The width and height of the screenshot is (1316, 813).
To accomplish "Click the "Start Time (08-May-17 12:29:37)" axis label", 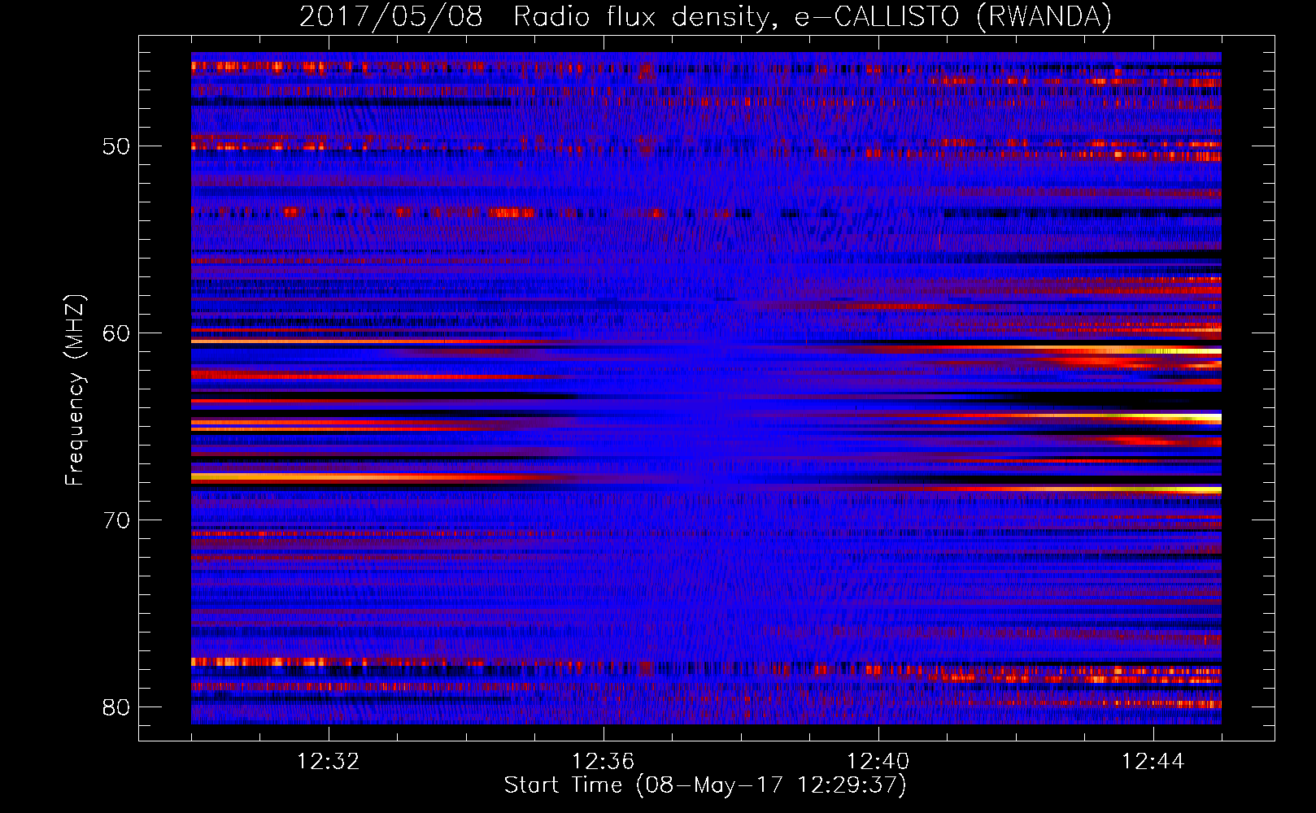I will coord(705,785).
